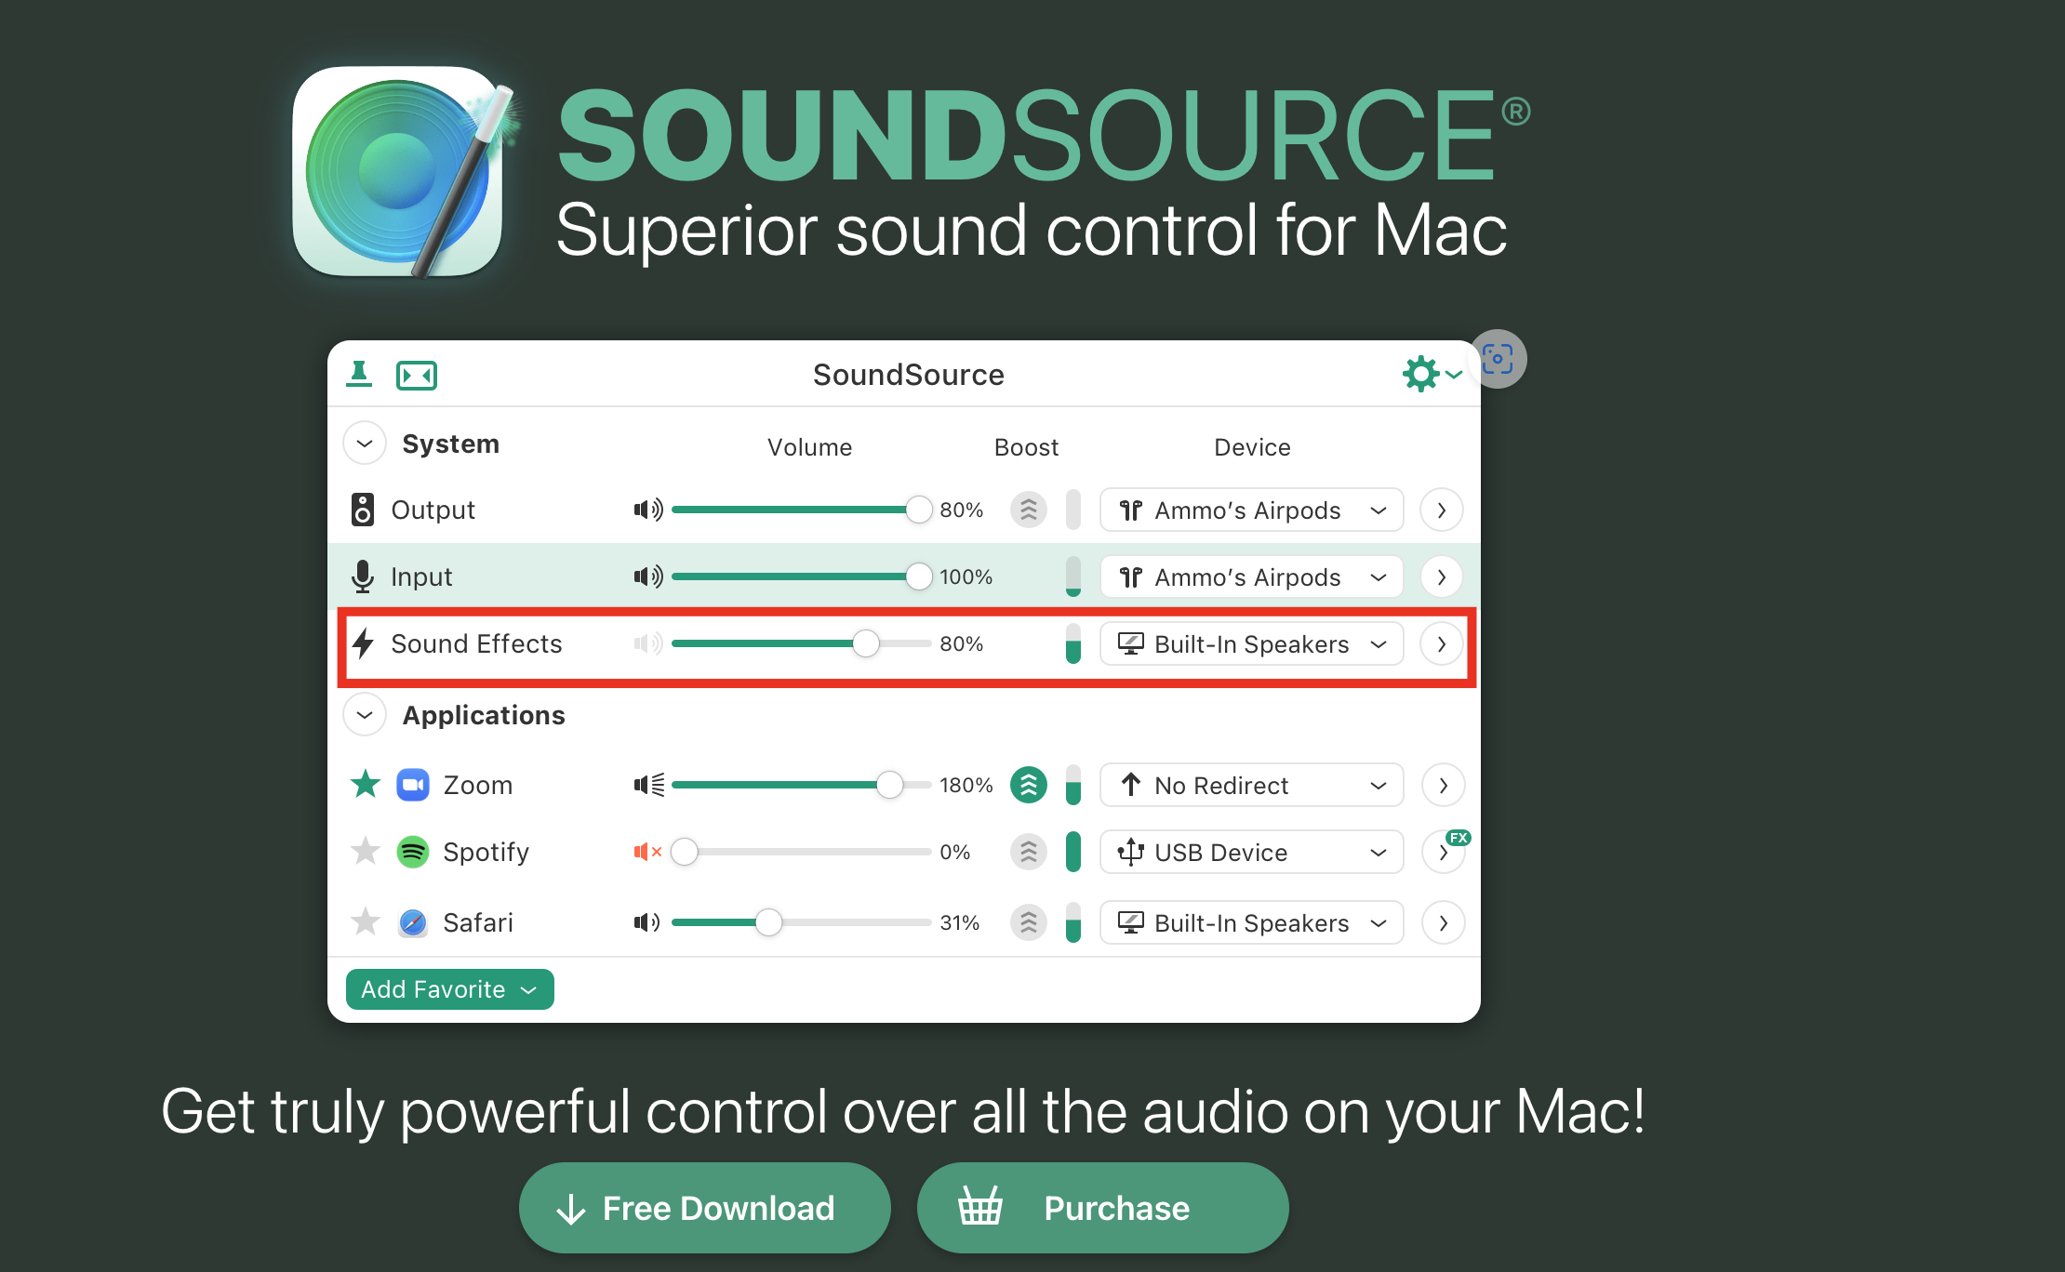This screenshot has height=1272, width=2065.
Task: Click the Spotify level meter
Action: (x=1073, y=852)
